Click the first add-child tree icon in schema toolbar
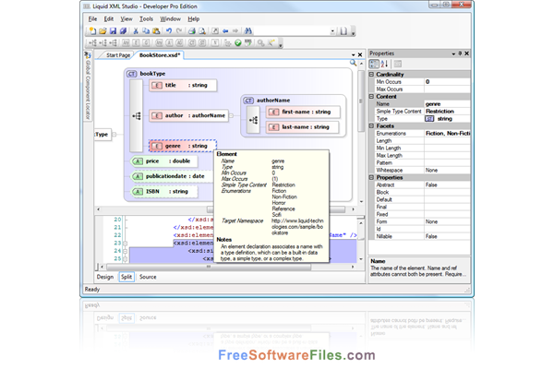Screen dimensions: 554x369 (x=92, y=43)
